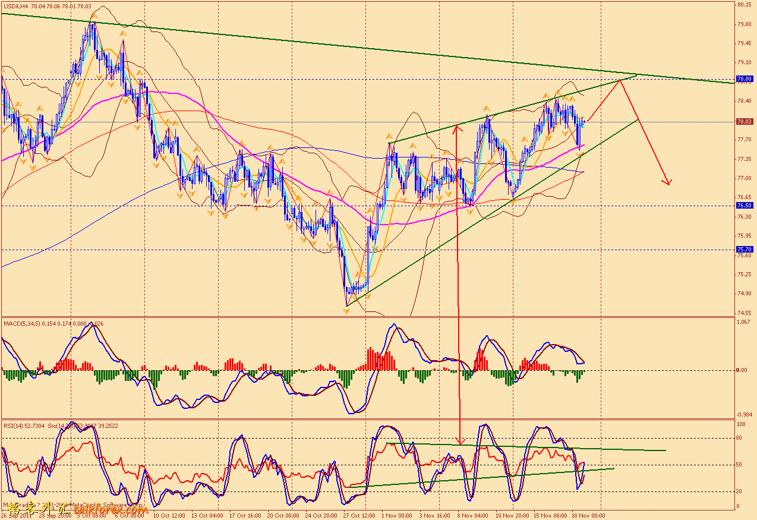Click the 18 Nov 00:00 time label
757x520 pixels.
coord(589,516)
